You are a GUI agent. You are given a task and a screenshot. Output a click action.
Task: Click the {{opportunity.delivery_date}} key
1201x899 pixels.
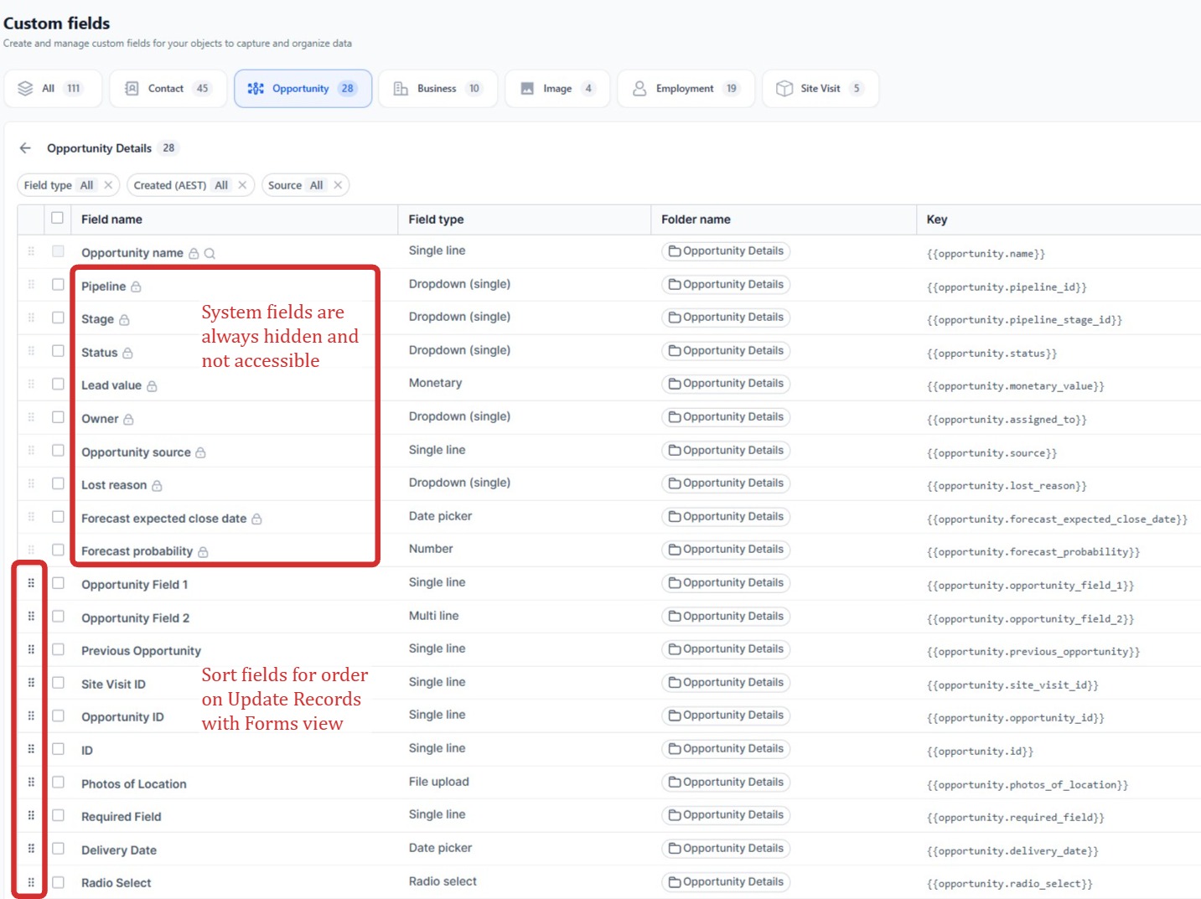click(1012, 851)
